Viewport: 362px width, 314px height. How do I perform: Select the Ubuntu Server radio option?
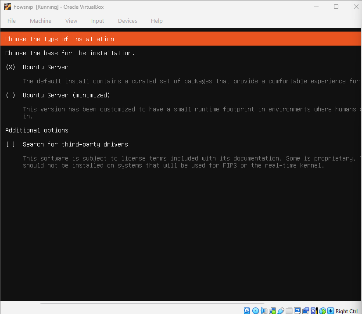click(11, 67)
